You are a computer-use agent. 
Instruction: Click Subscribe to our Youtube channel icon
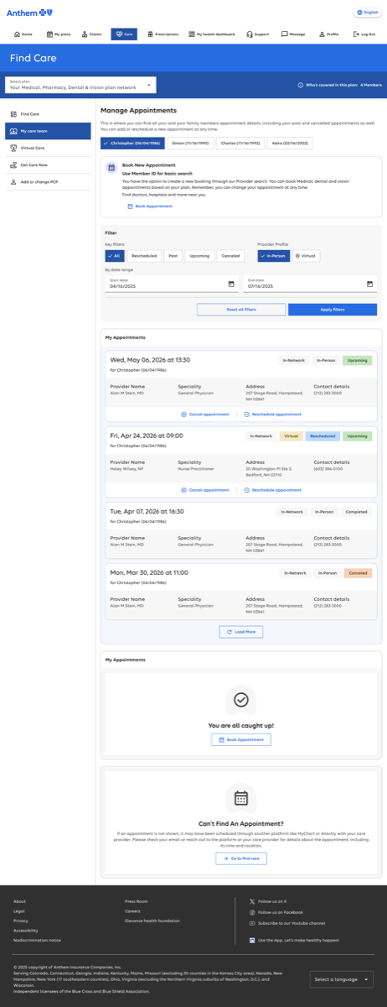click(x=252, y=923)
